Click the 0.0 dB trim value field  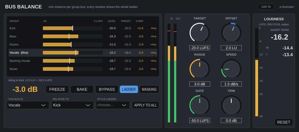point(231,120)
